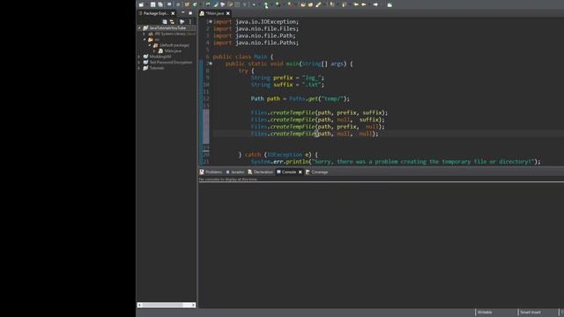
Task: Click the forward navigation arrow in toolbar
Action: (x=375, y=4)
